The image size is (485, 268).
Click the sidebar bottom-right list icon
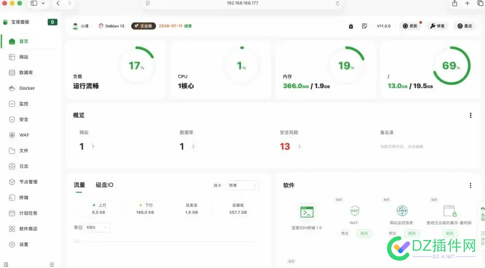(x=51, y=265)
